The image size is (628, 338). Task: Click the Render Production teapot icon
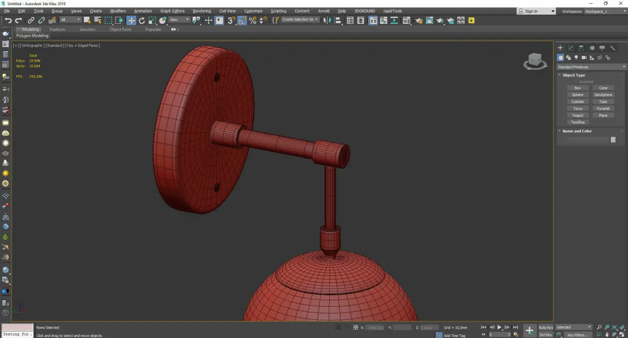click(440, 20)
